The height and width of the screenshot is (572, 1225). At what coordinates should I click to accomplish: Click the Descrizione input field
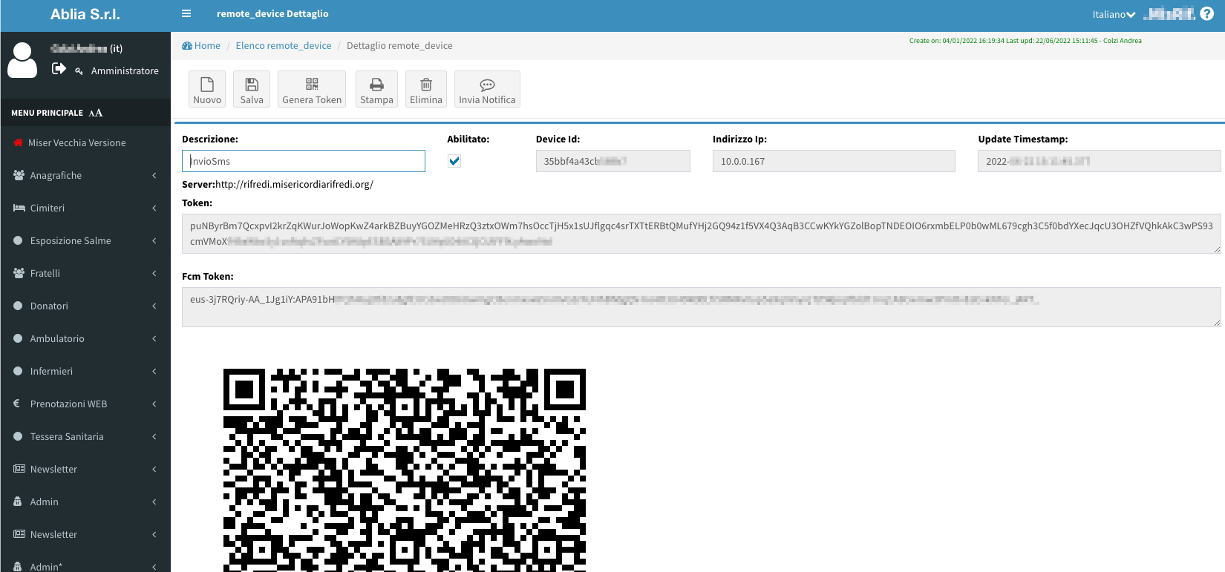pyautogui.click(x=304, y=161)
